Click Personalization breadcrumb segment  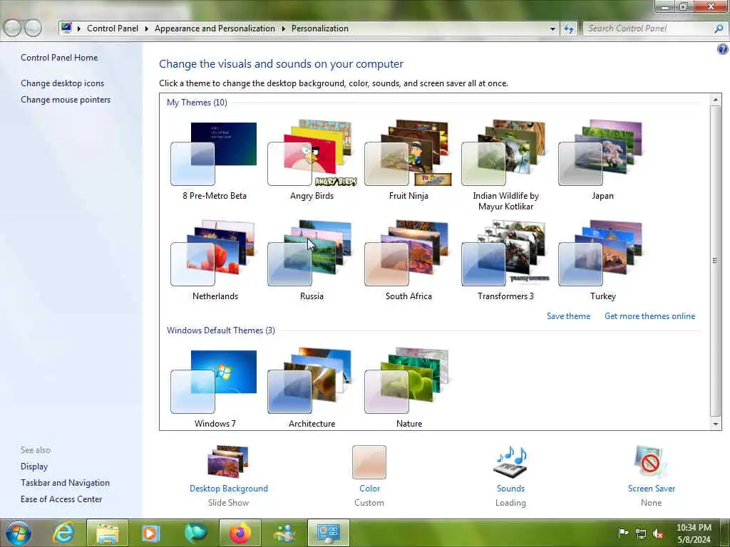(320, 28)
